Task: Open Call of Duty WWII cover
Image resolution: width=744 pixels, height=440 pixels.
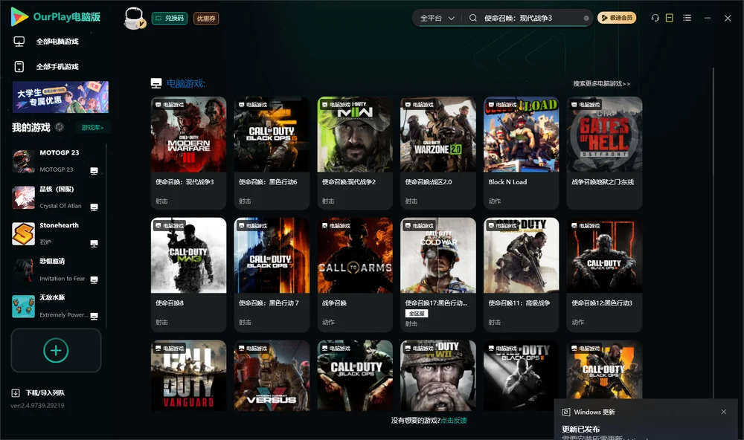Action: point(438,375)
